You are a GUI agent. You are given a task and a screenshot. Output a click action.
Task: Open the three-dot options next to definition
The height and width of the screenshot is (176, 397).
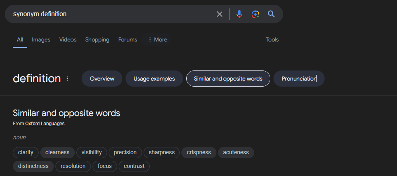coord(67,79)
